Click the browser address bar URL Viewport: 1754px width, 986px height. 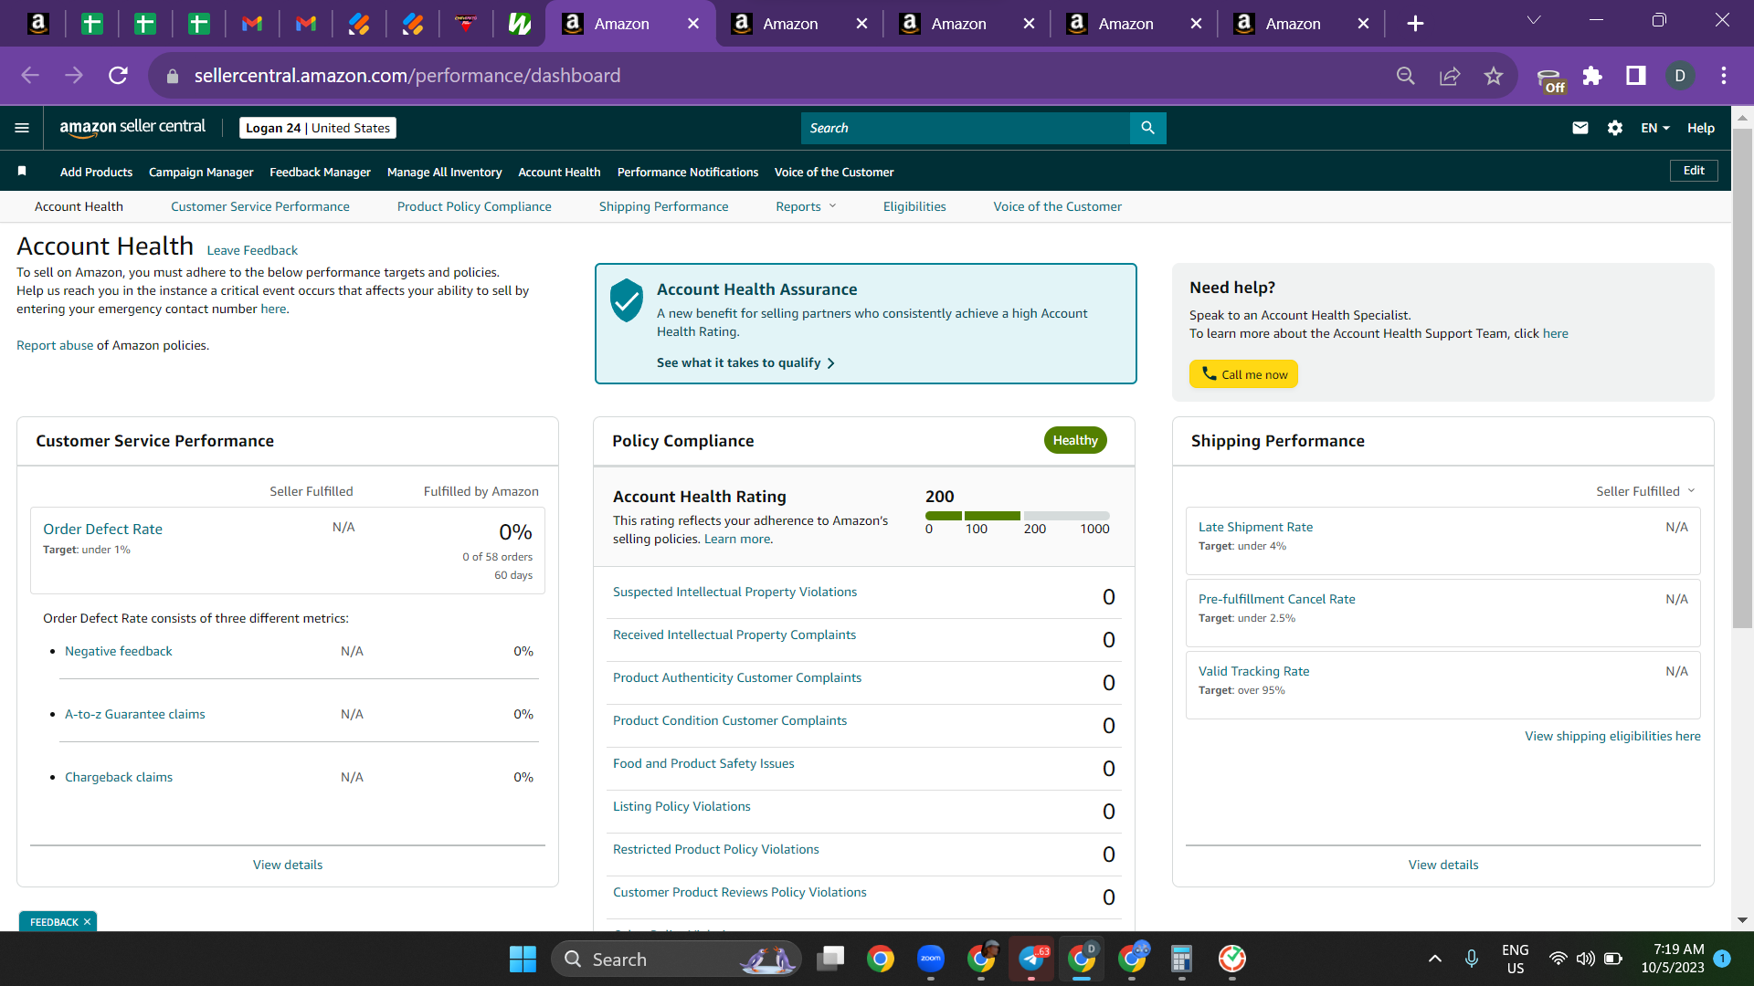pos(407,76)
